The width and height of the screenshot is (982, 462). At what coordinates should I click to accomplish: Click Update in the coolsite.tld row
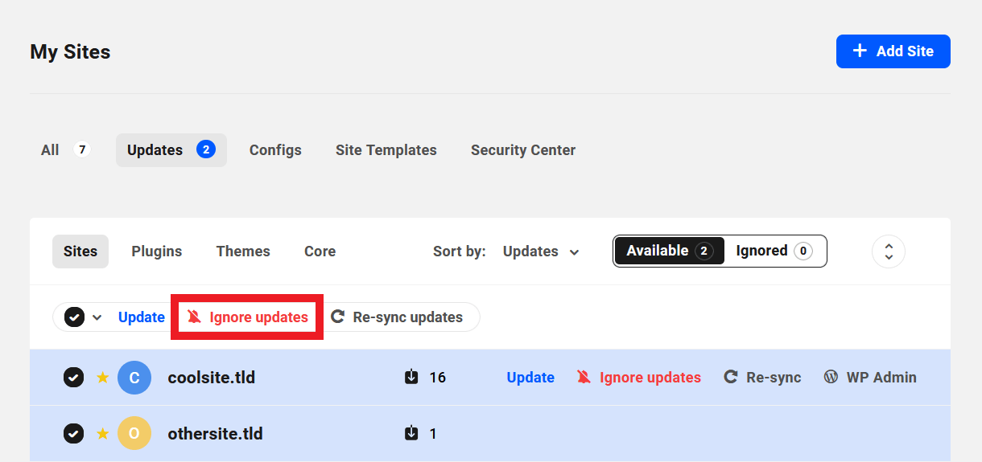[530, 378]
